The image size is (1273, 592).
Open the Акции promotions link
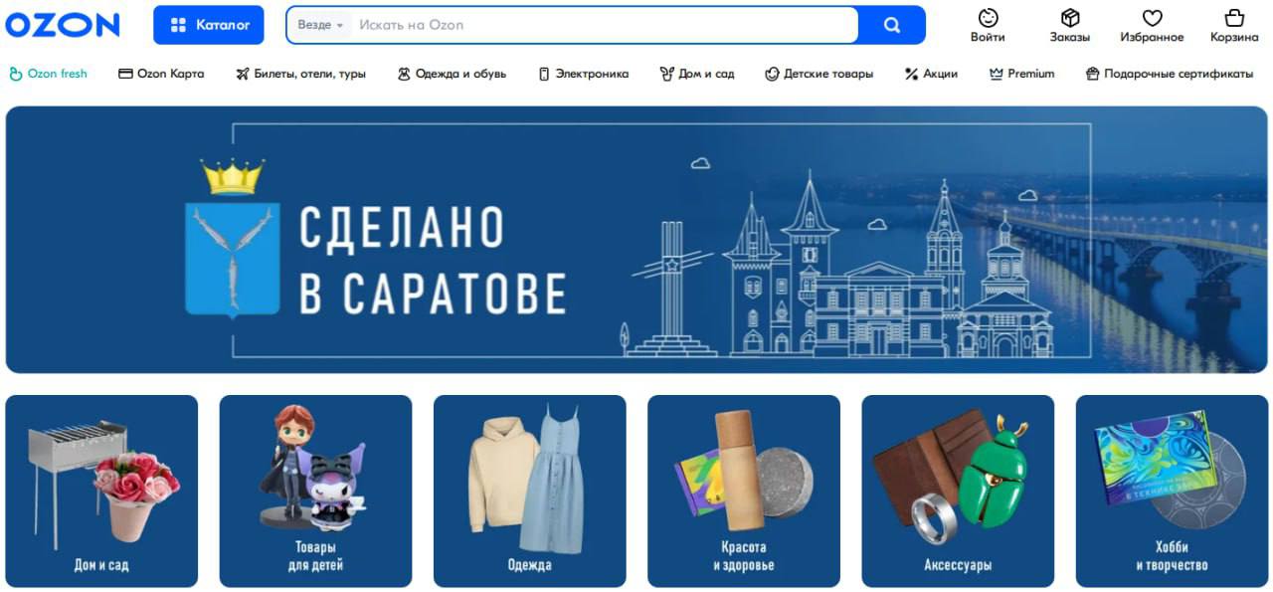pyautogui.click(x=931, y=74)
